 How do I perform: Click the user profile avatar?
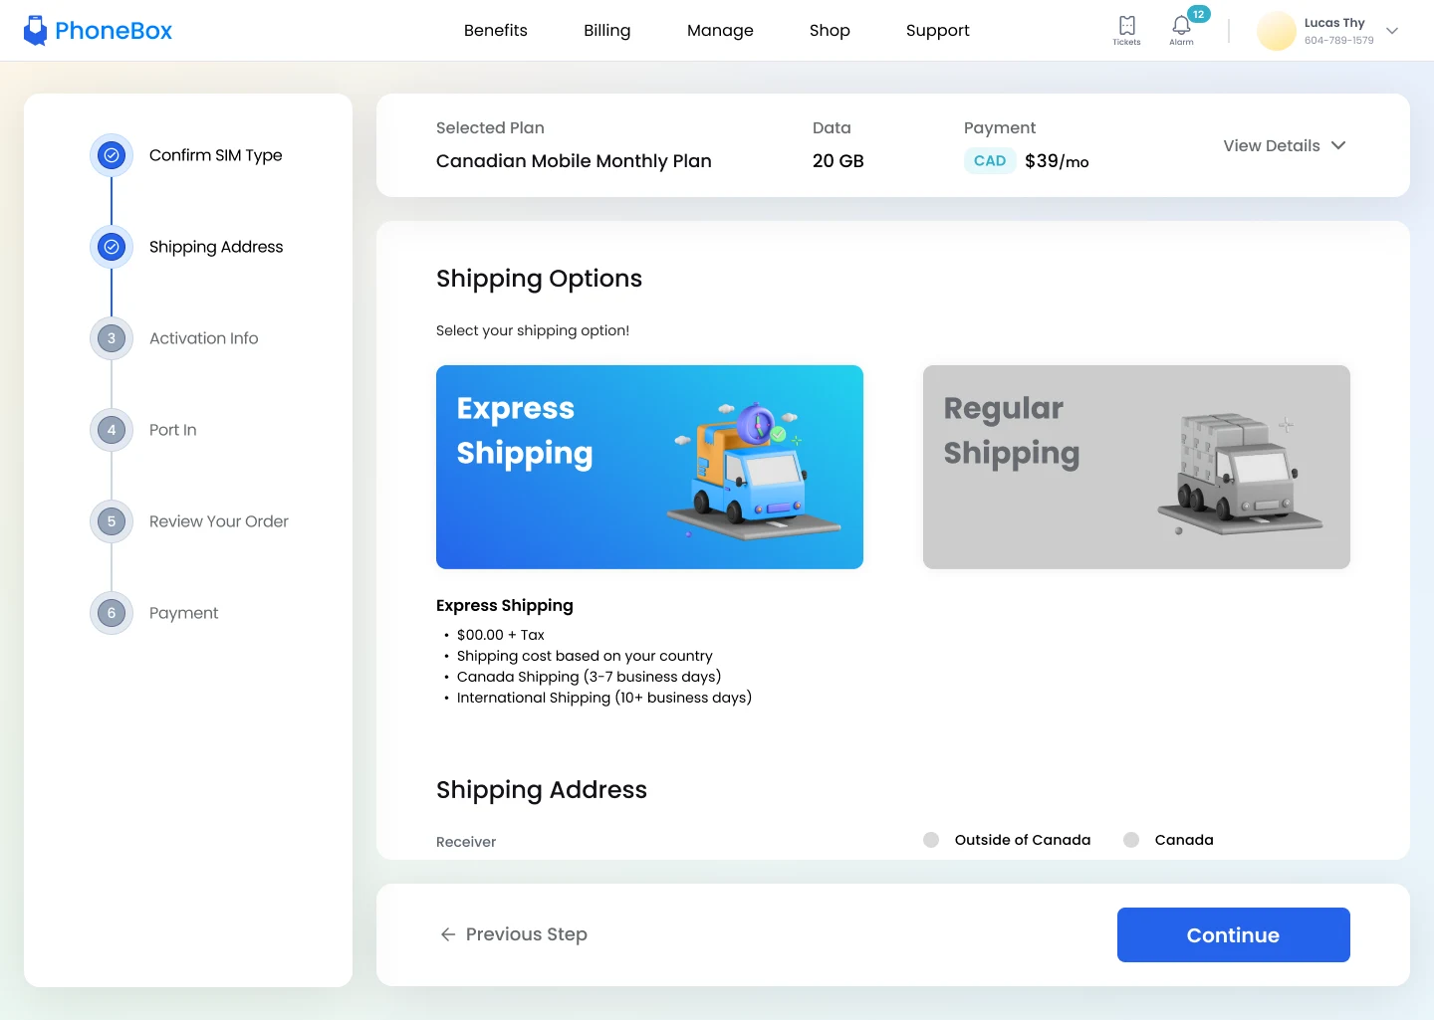[1276, 31]
